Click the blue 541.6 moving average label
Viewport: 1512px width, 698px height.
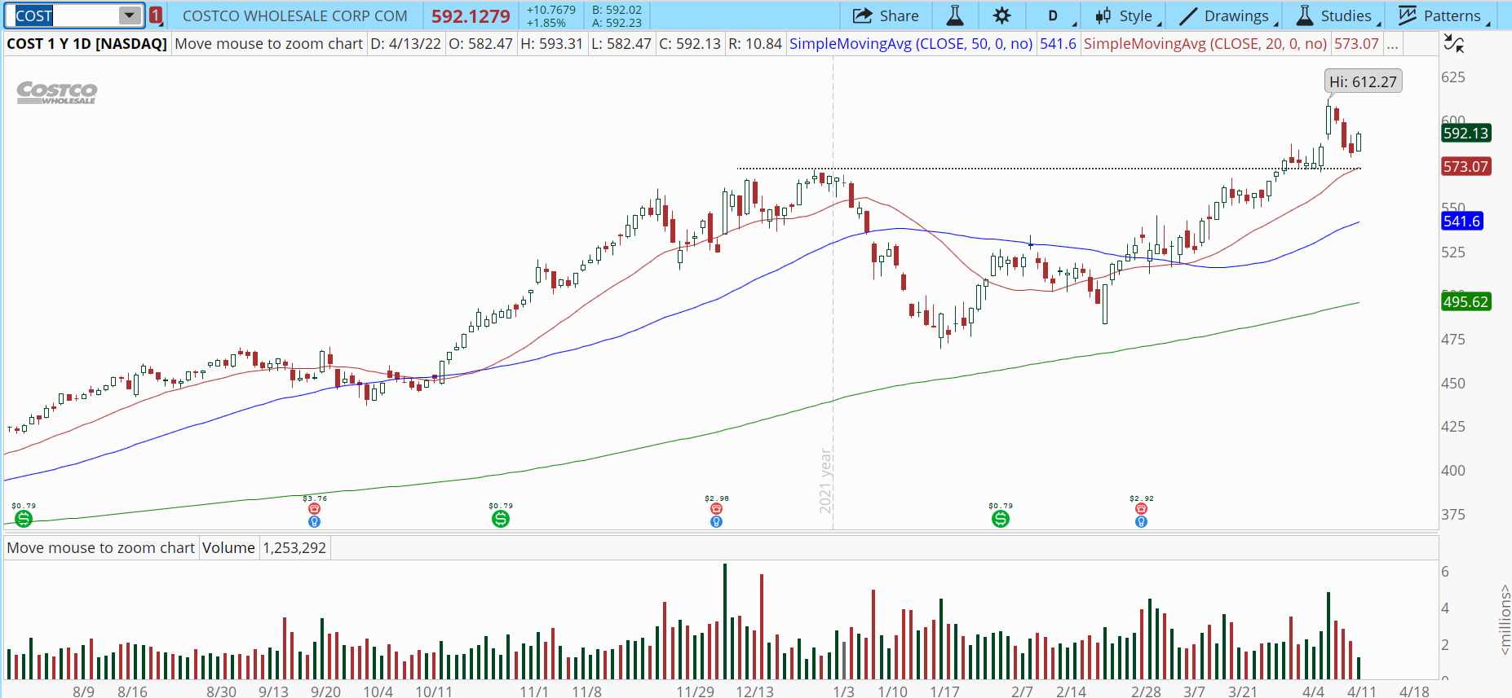tap(1461, 221)
